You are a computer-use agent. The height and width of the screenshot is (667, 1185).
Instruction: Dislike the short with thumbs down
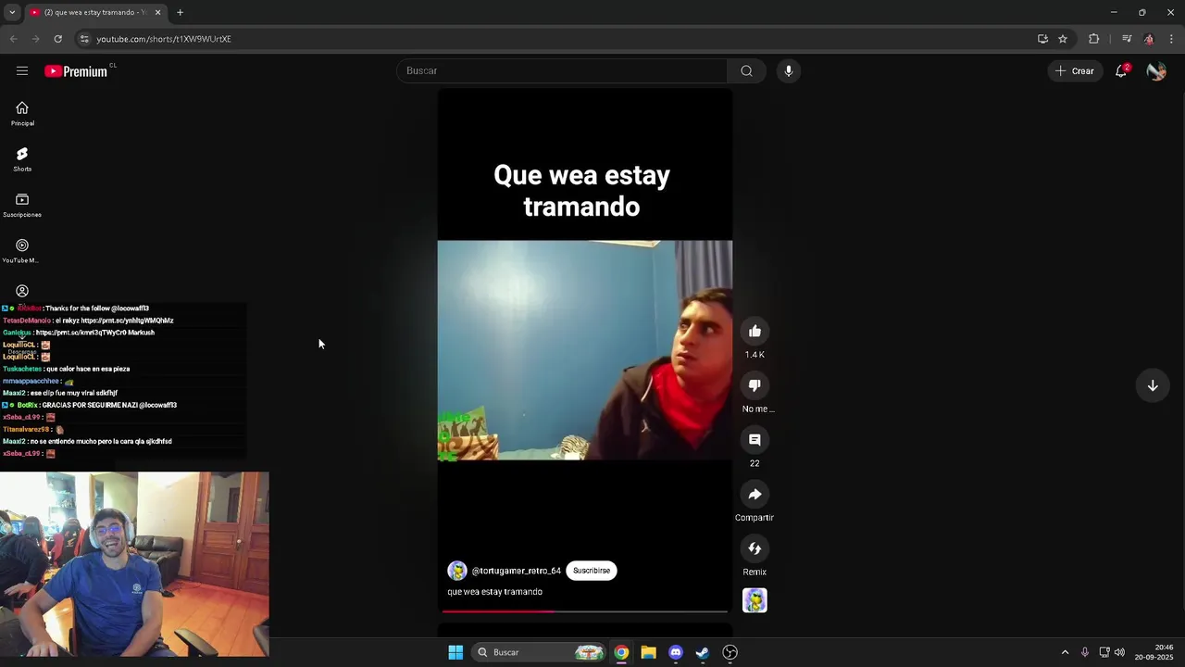coord(755,385)
